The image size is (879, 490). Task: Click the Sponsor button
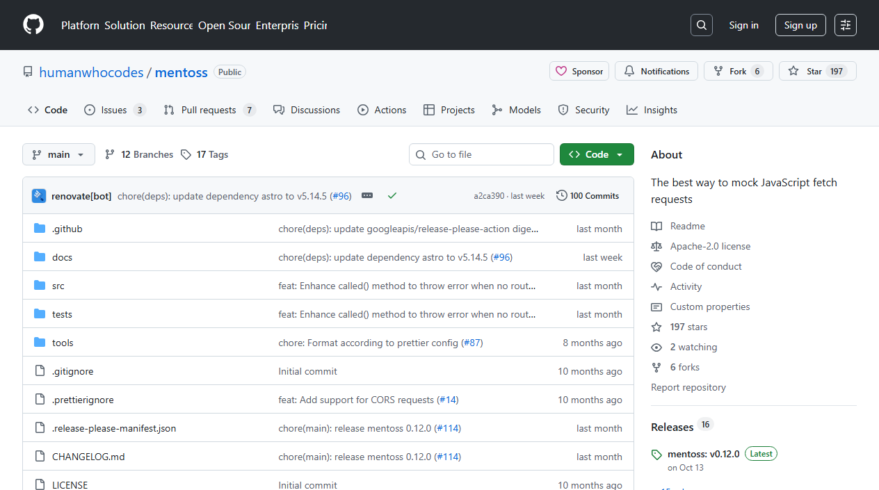pos(579,71)
